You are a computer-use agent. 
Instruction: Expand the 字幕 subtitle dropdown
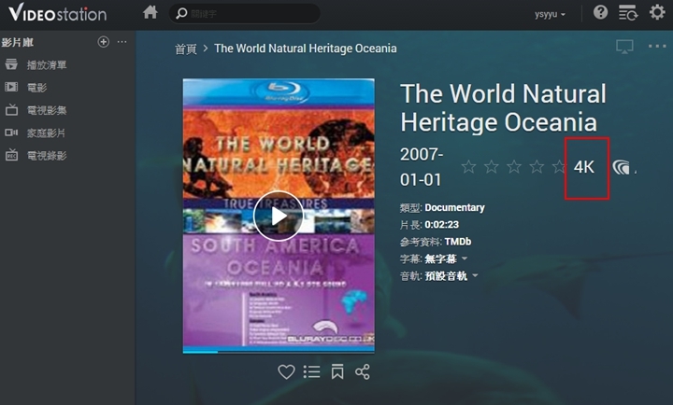point(446,258)
